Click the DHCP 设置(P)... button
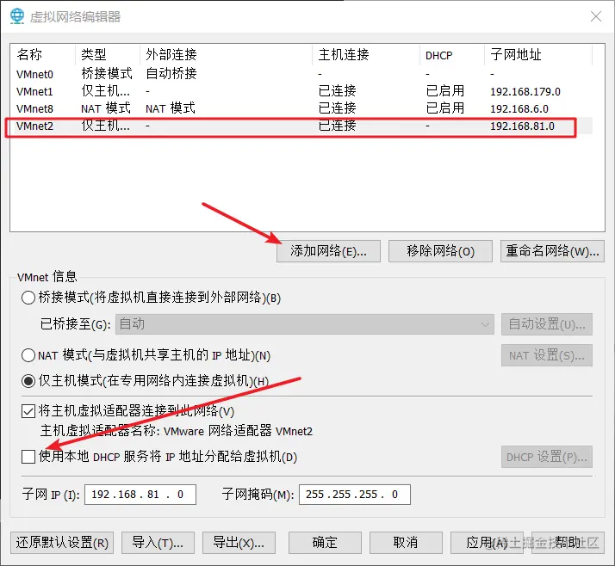The image size is (615, 566). pyautogui.click(x=547, y=457)
